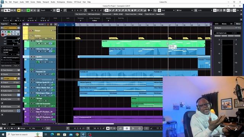Select the Object Selection arrow tool

(107, 10)
